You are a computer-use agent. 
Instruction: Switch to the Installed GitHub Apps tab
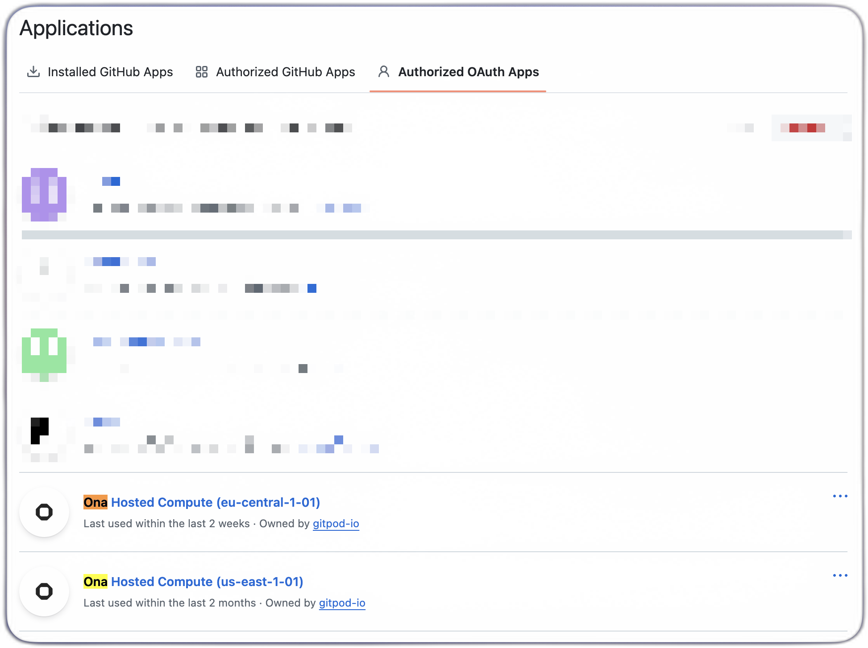click(x=110, y=72)
